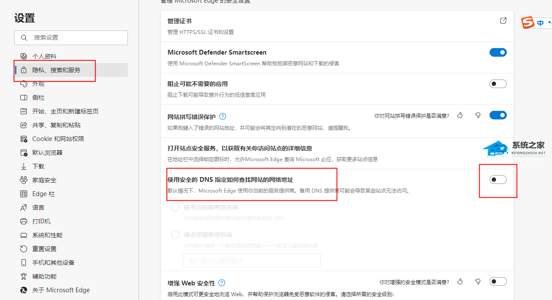Image resolution: width=552 pixels, height=300 pixels.
Task: Select 请选择服务提供商 radio button
Action: 175,235
